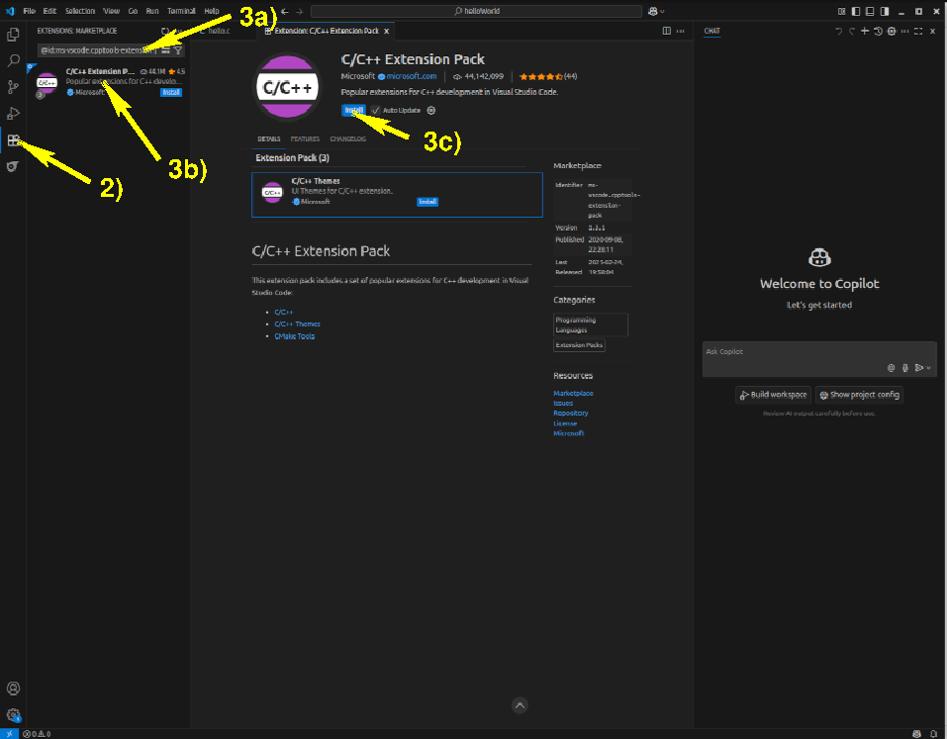Open the Manage gear in the activity bar
This screenshot has width=947, height=739.
[x=13, y=715]
